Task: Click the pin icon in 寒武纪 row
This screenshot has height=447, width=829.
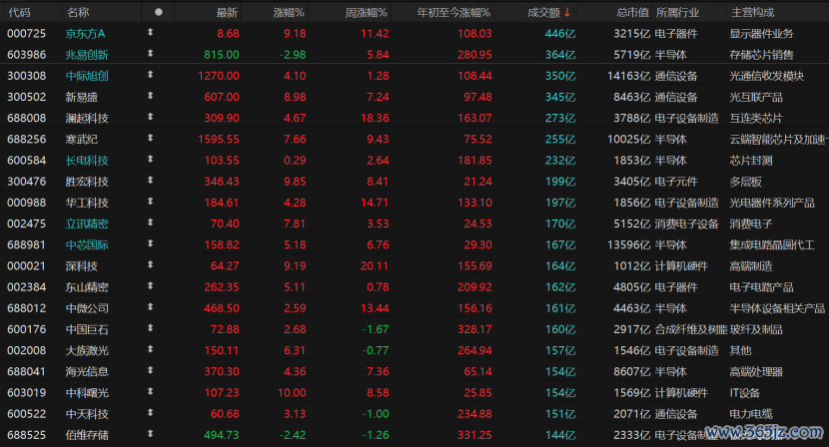Action: pos(150,138)
